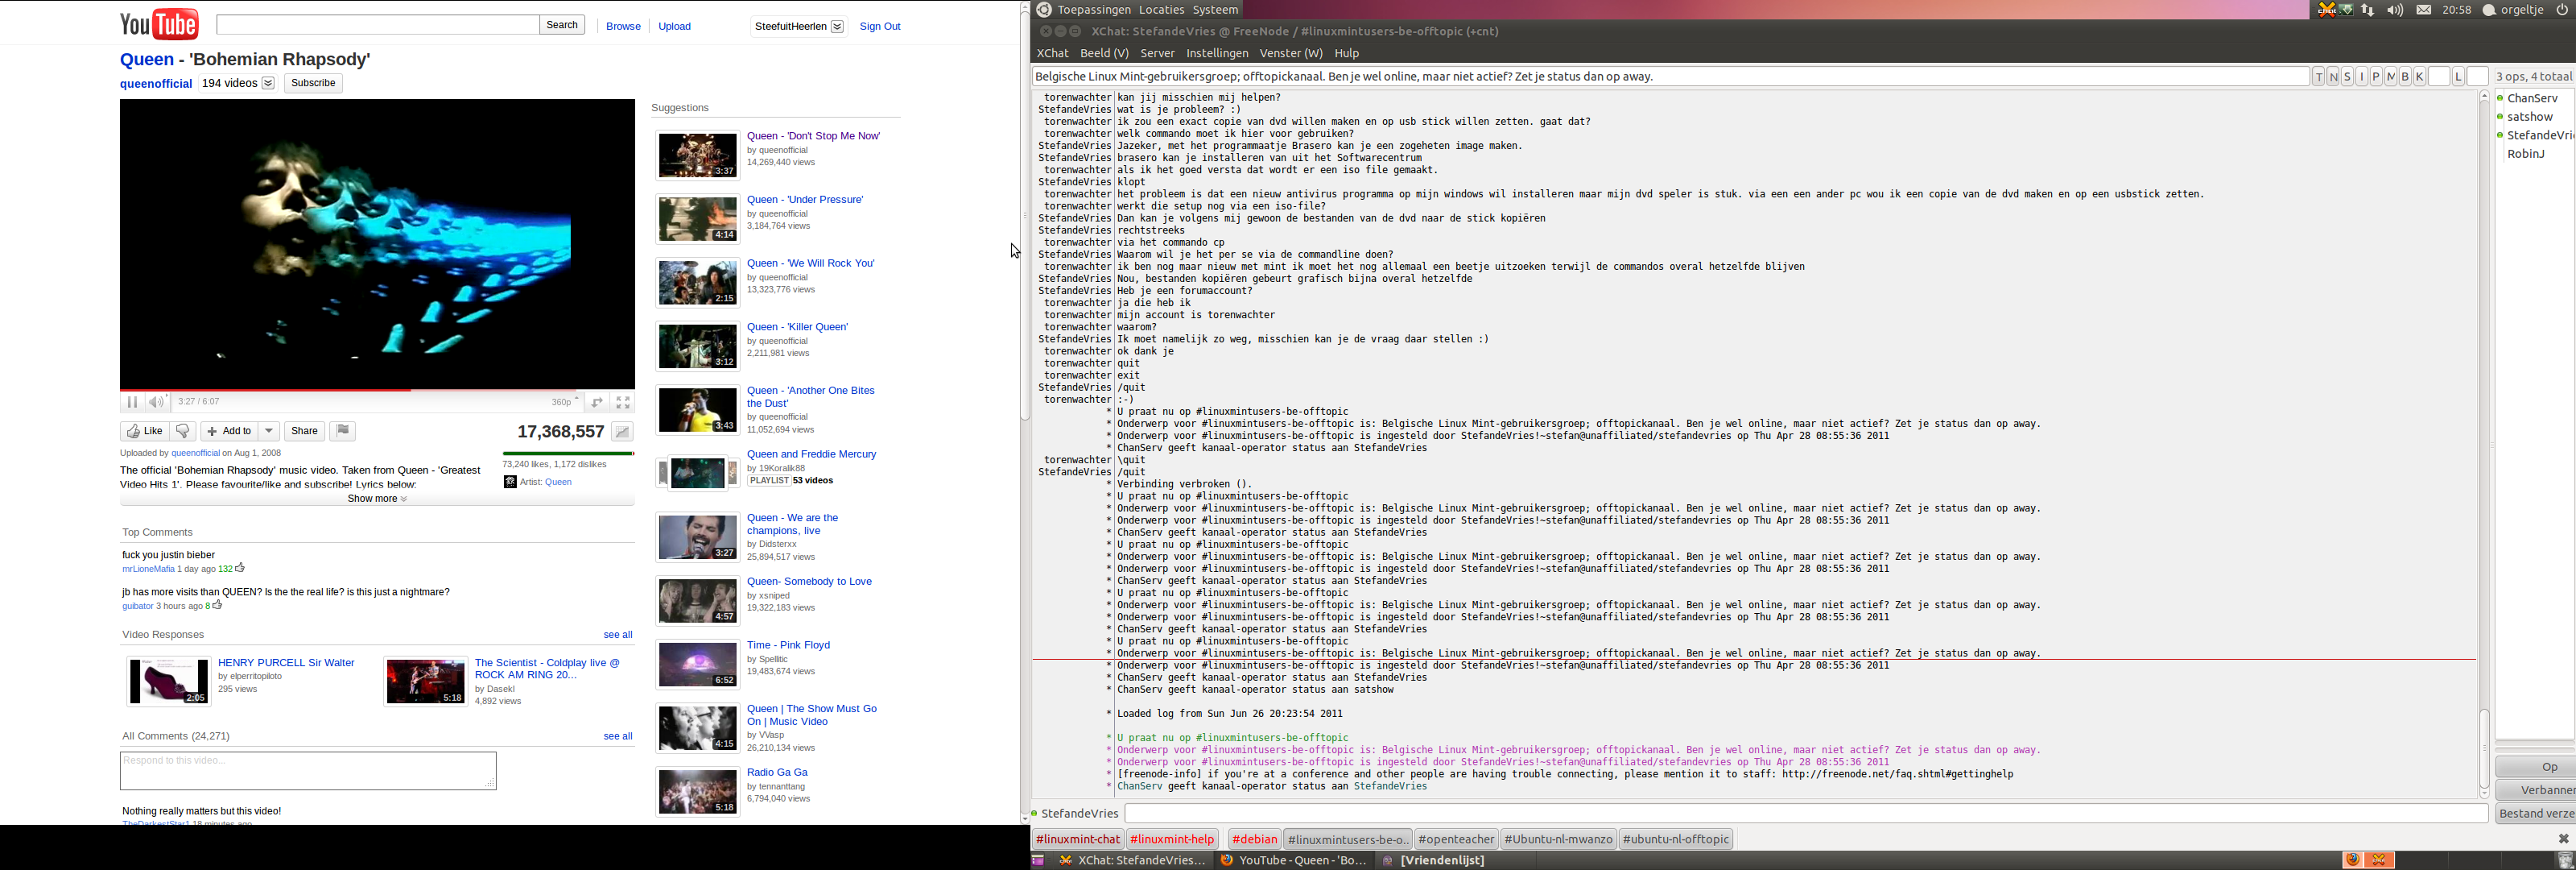Open the Instellingen menu
The height and width of the screenshot is (870, 2576).
(x=1217, y=54)
